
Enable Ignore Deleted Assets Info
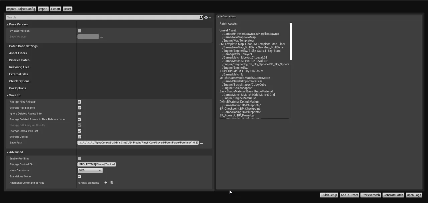79,114
